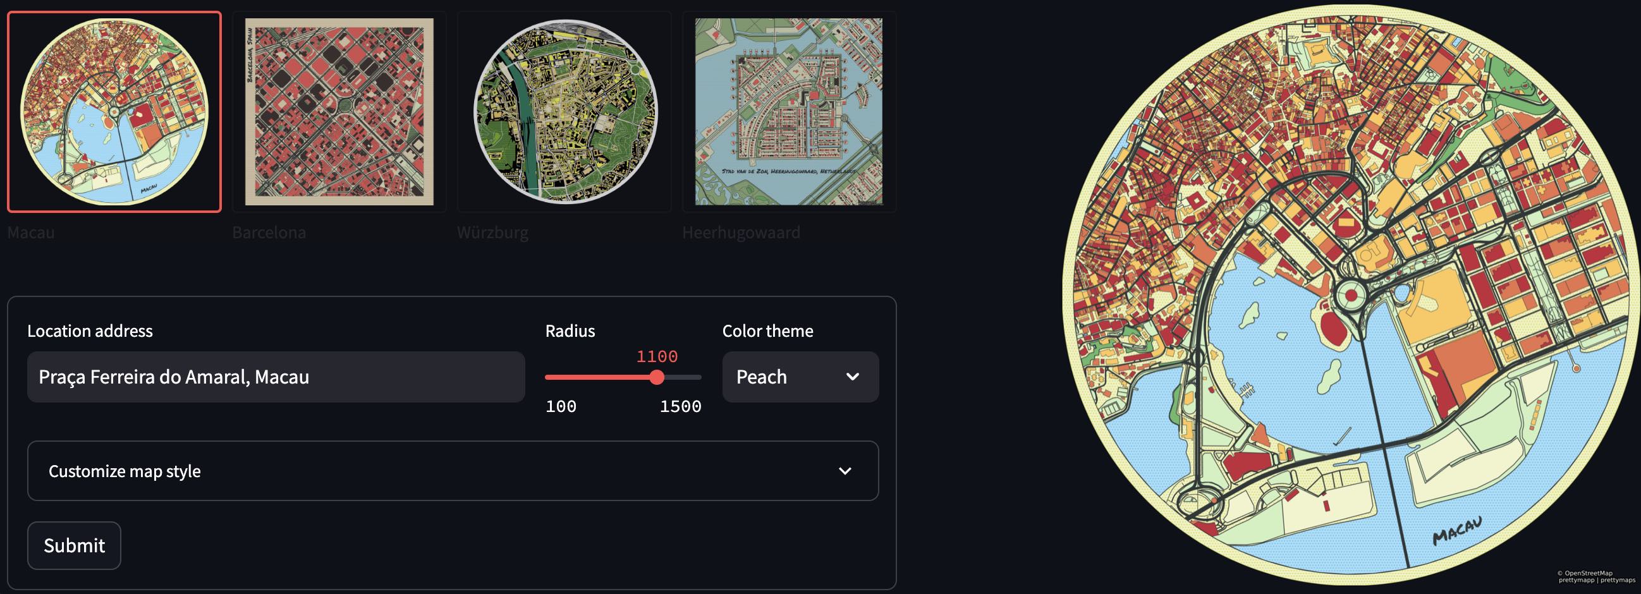Open the Peach color theme dropdown

pyautogui.click(x=800, y=377)
